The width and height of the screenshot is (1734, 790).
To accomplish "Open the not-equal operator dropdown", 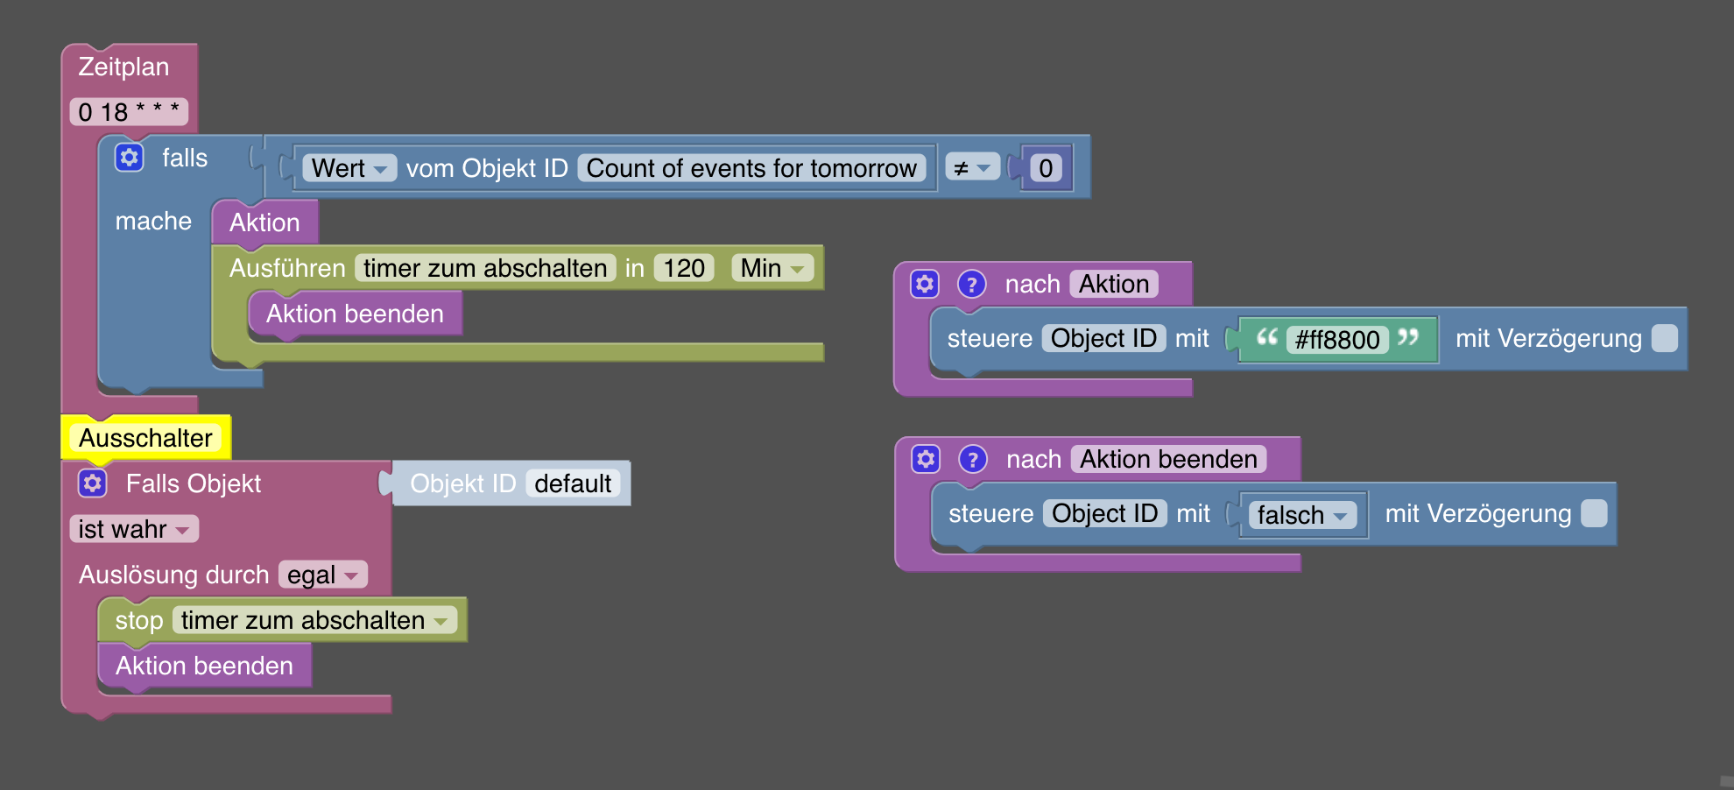I will click(x=972, y=168).
